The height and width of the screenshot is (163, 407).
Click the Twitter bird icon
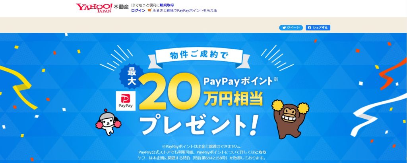pyautogui.click(x=284, y=28)
